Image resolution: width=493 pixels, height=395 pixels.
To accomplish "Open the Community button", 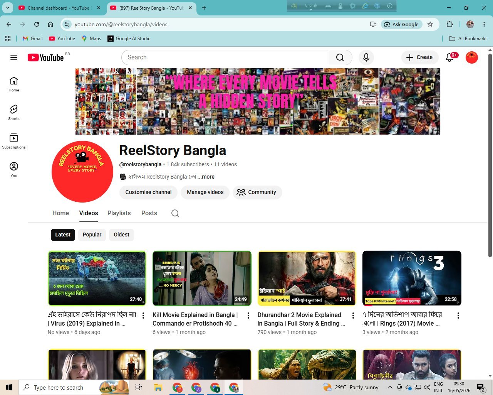I will (257, 192).
